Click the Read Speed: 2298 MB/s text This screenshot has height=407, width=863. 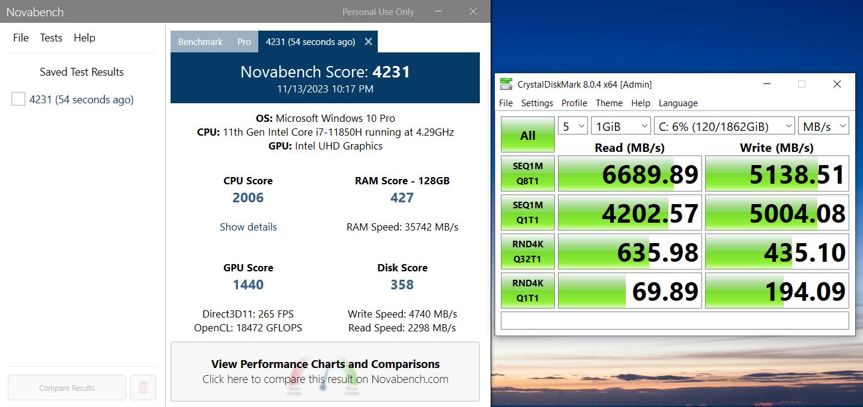click(402, 328)
